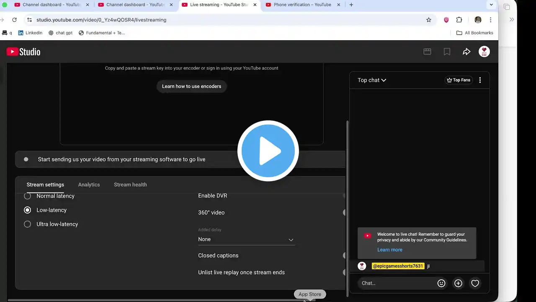Click the "Welcome to live chat!" message
This screenshot has width=536, height=302.
point(422,237)
